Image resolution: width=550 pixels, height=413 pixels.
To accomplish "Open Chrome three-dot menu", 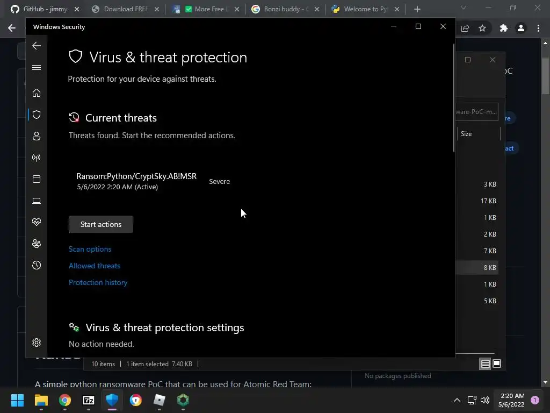I will tap(538, 28).
